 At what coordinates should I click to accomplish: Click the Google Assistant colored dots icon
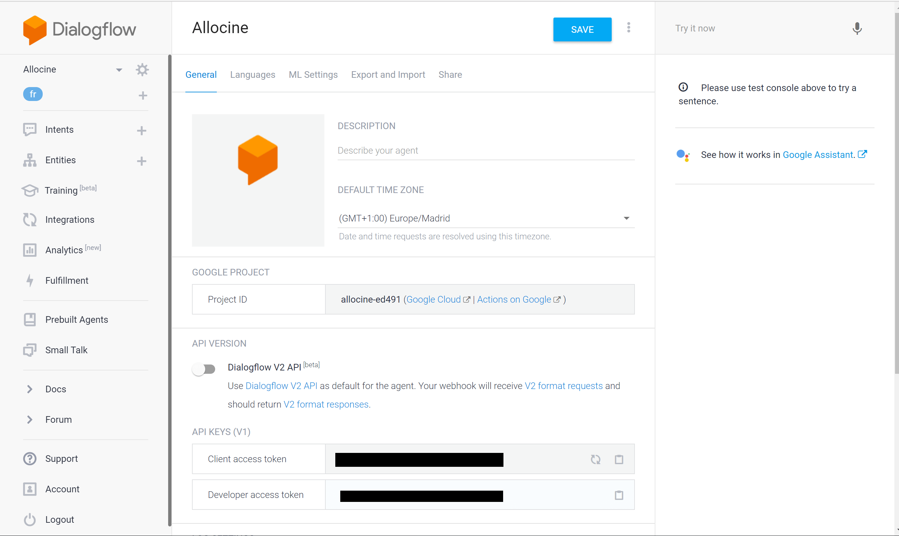[x=683, y=155]
